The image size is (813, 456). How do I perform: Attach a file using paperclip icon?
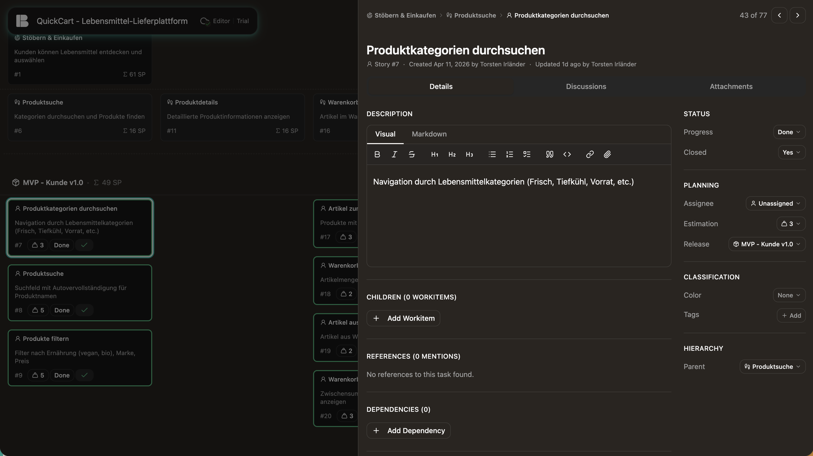607,155
